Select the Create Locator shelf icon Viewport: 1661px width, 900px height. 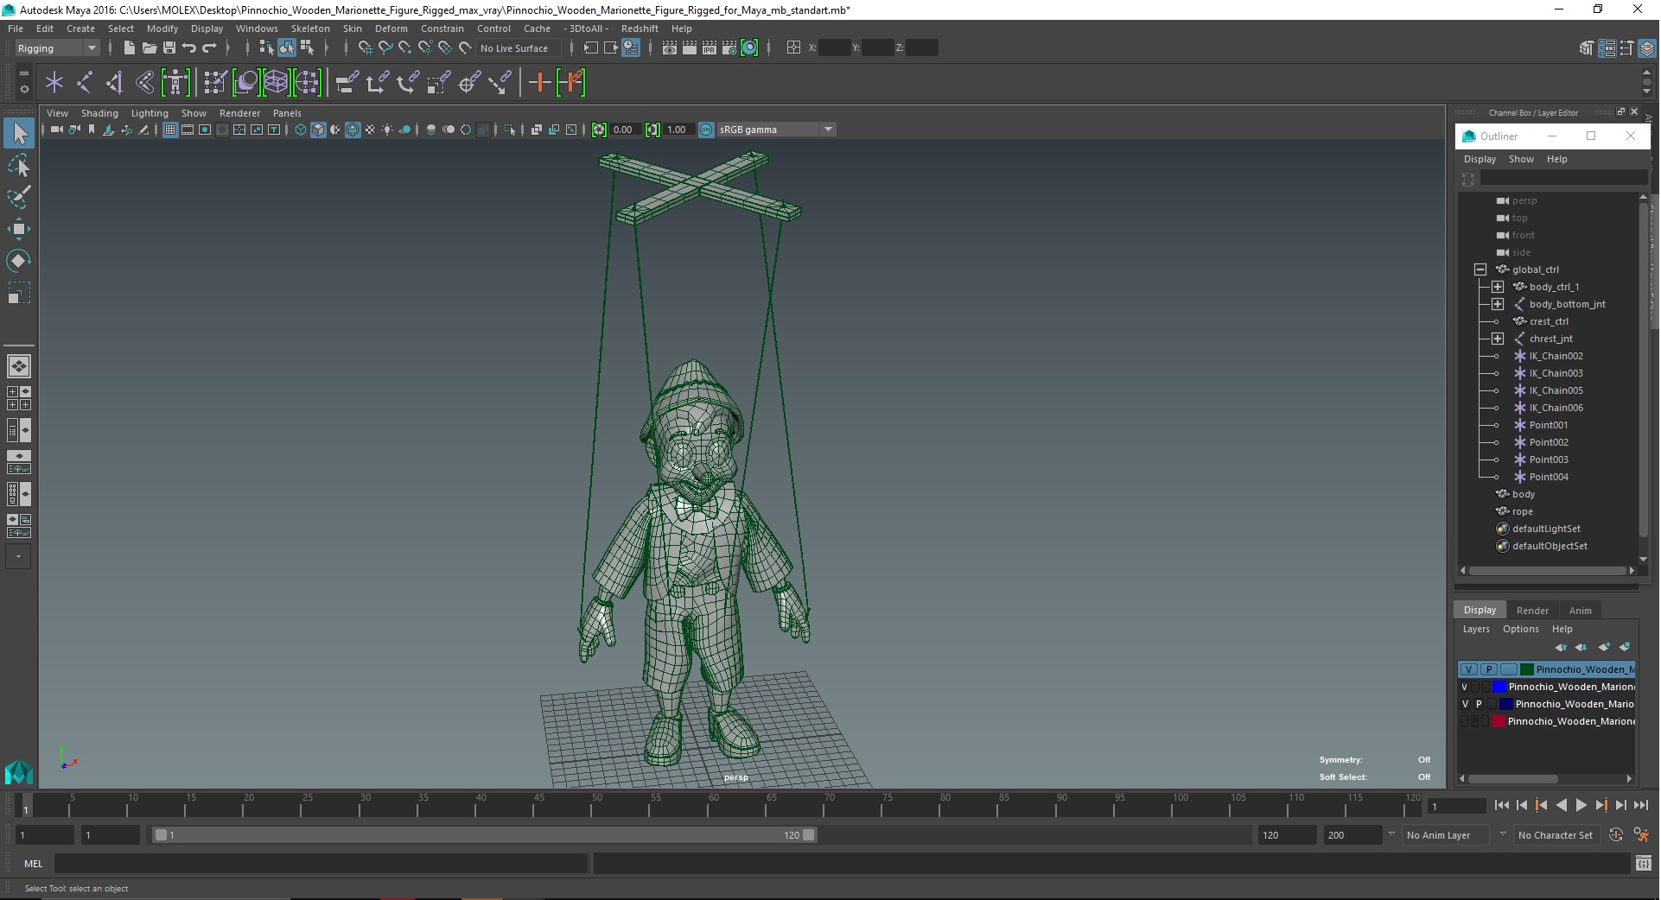click(x=54, y=83)
